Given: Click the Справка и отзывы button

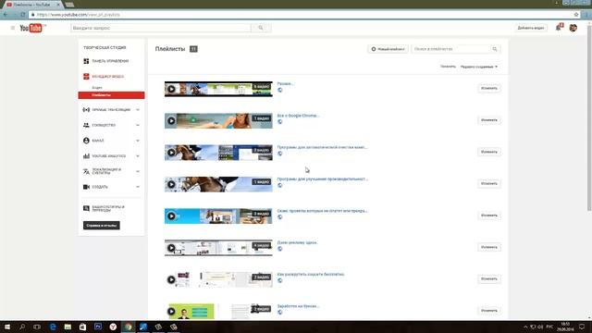Looking at the screenshot, I should [102, 226].
